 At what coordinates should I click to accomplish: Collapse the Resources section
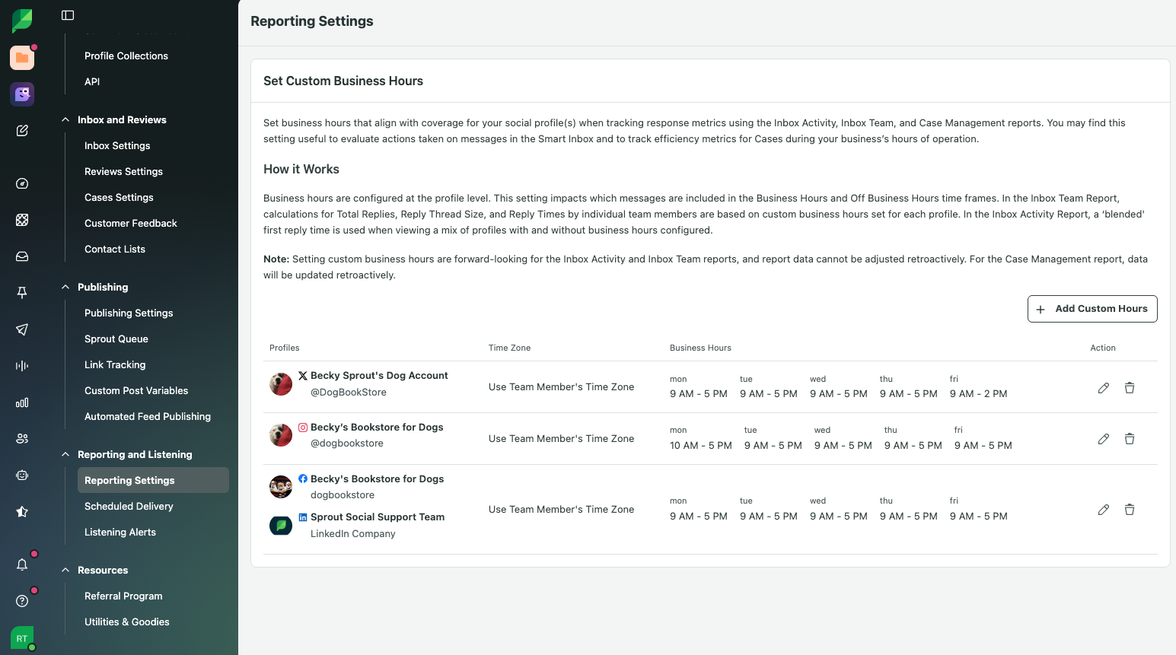pyautogui.click(x=65, y=570)
